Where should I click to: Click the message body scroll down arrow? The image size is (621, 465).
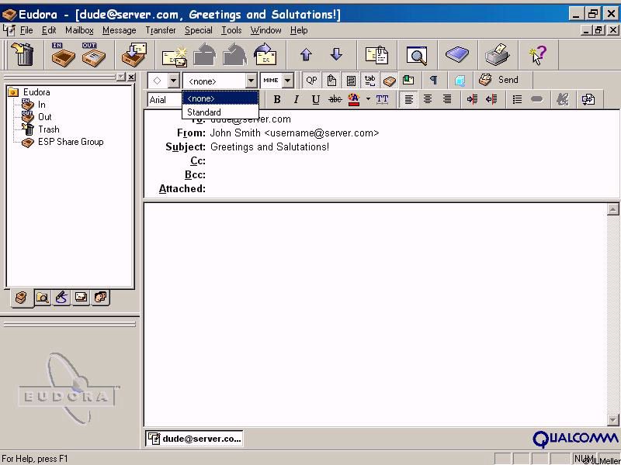612,419
